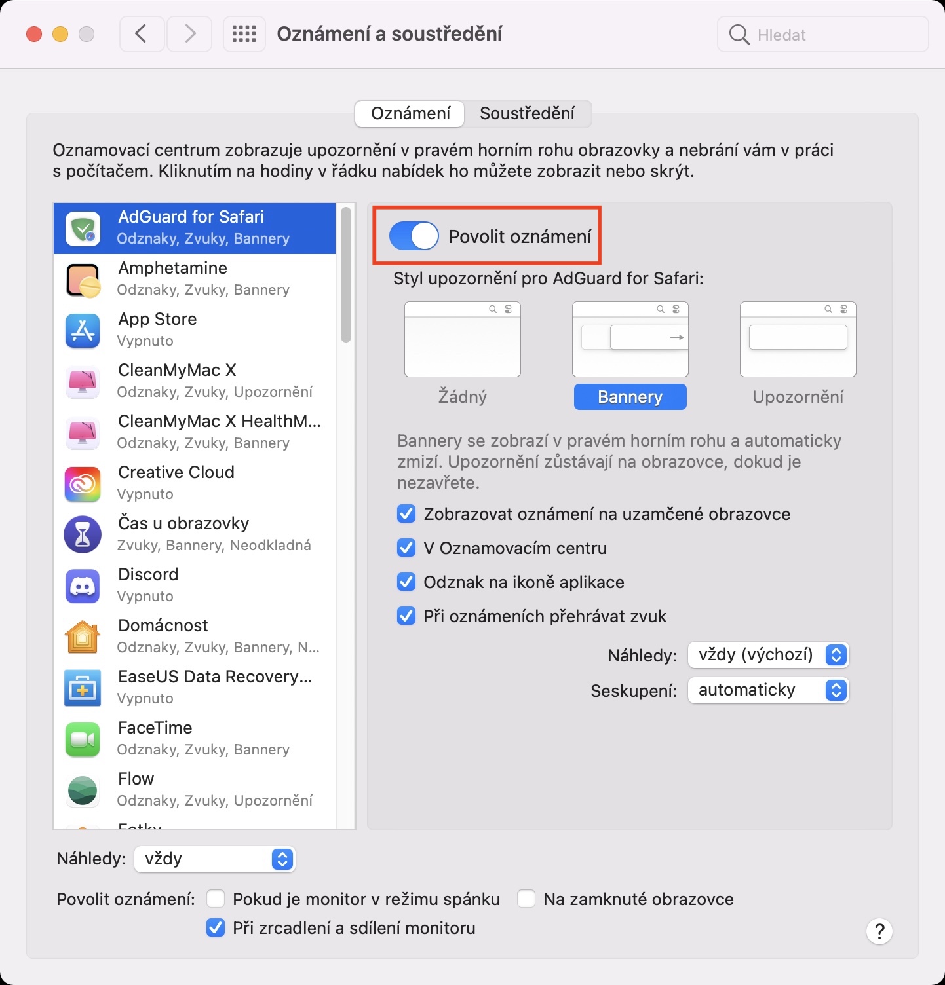The image size is (945, 985).
Task: Check Na zamknuté obrazovce
Action: click(x=526, y=899)
